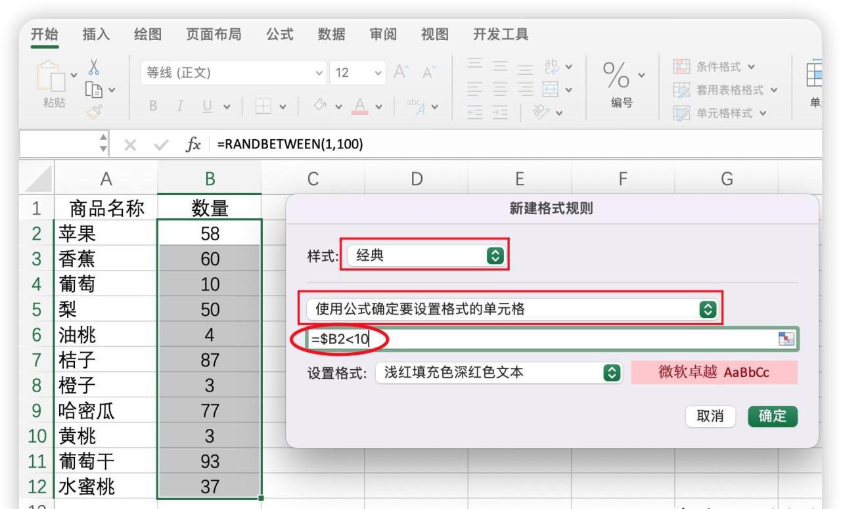Image resolution: width=841 pixels, height=509 pixels.
Task: Select cell with value 58
Action: click(210, 233)
